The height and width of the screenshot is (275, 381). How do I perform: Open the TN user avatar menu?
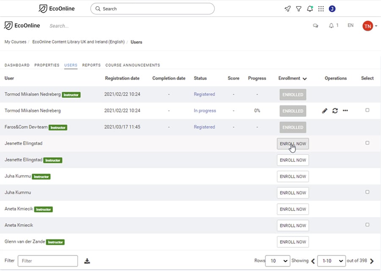[x=370, y=26]
